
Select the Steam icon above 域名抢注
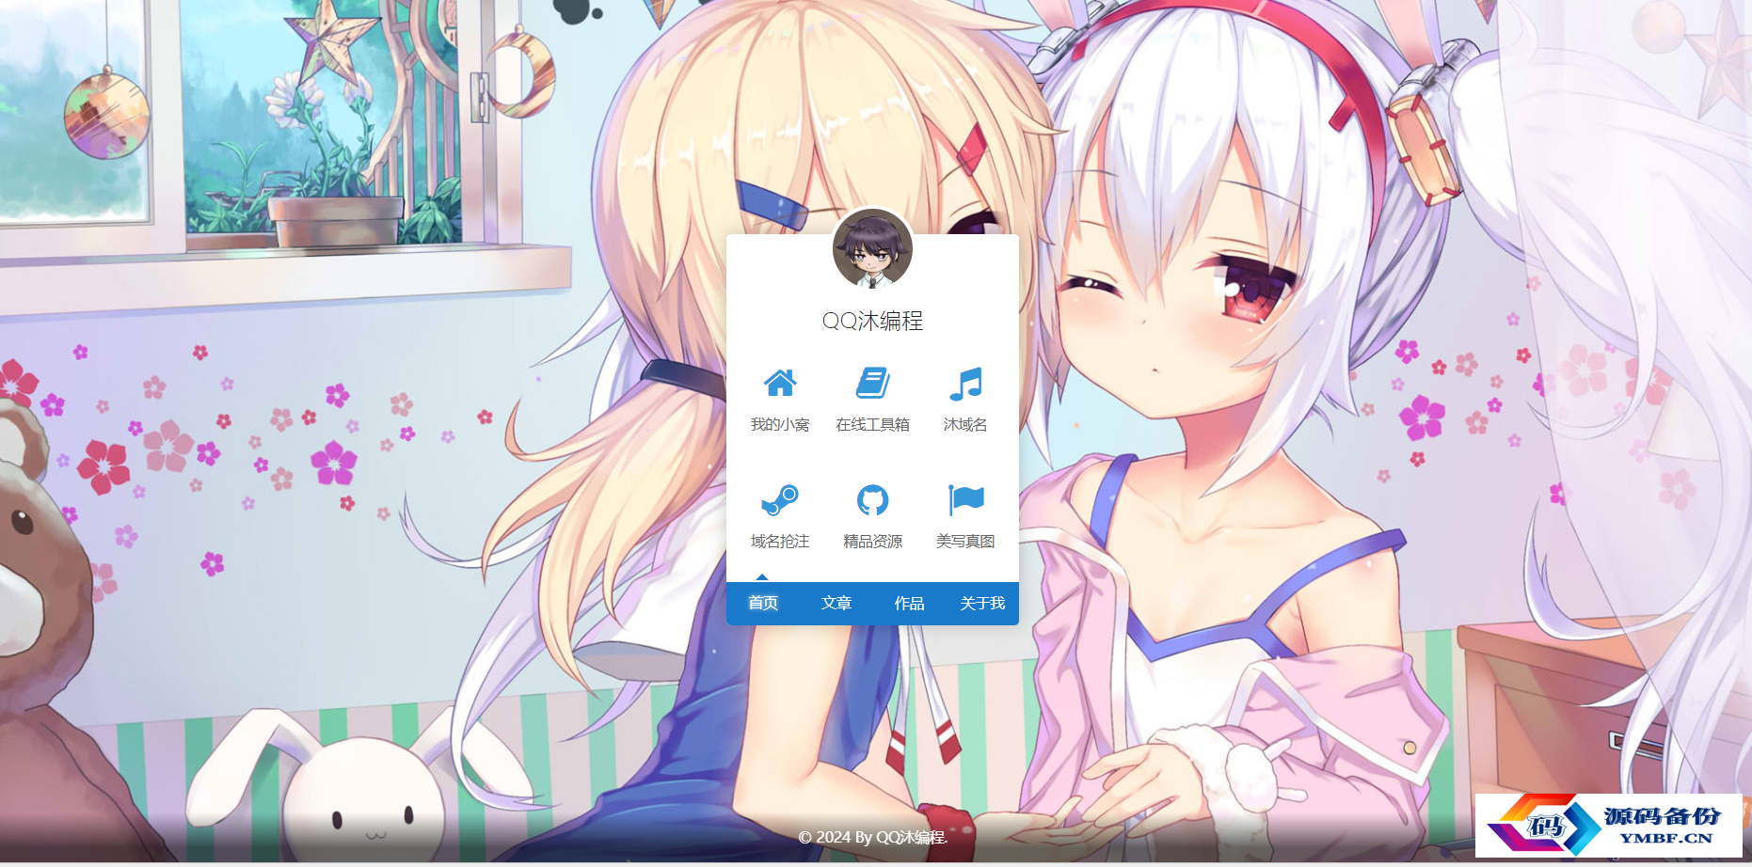pos(780,500)
